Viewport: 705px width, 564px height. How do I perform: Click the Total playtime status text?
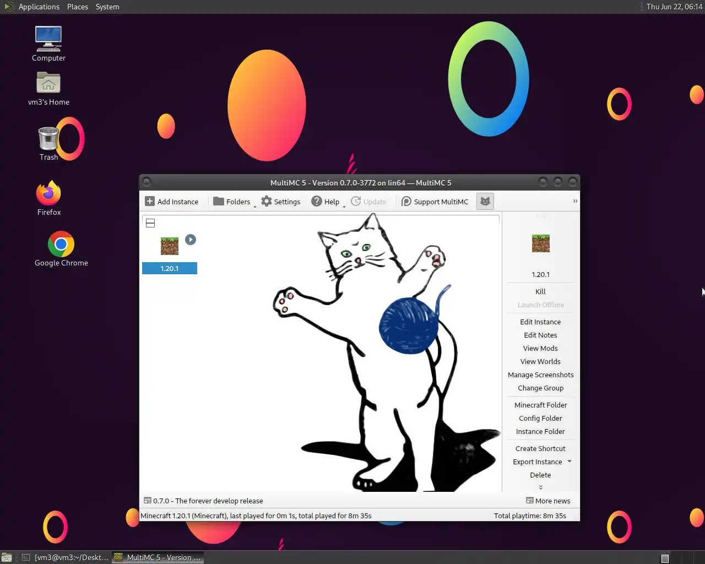[x=530, y=516]
